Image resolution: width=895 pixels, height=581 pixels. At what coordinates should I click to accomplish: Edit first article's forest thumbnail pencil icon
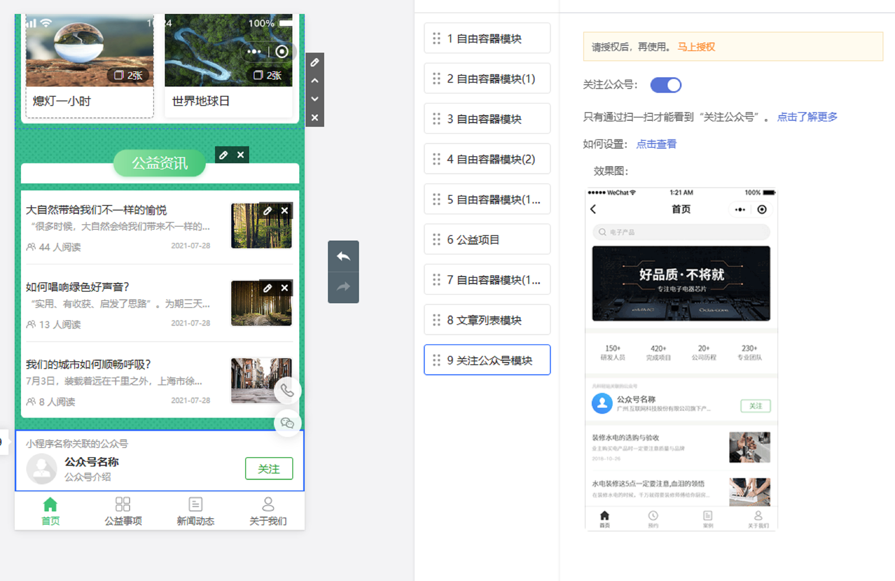(x=267, y=211)
